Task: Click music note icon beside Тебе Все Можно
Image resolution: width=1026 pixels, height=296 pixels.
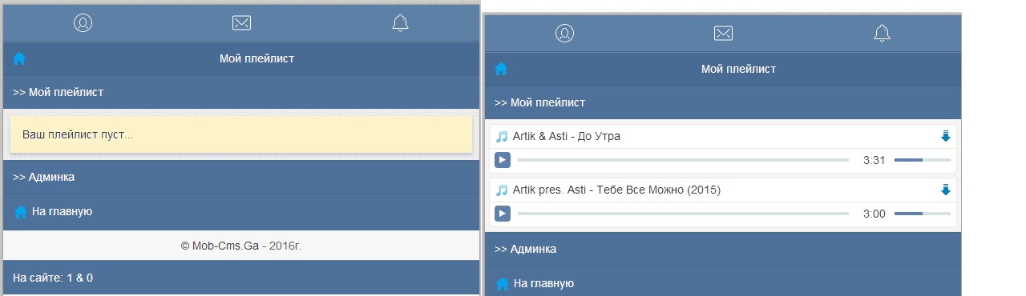Action: tap(502, 190)
